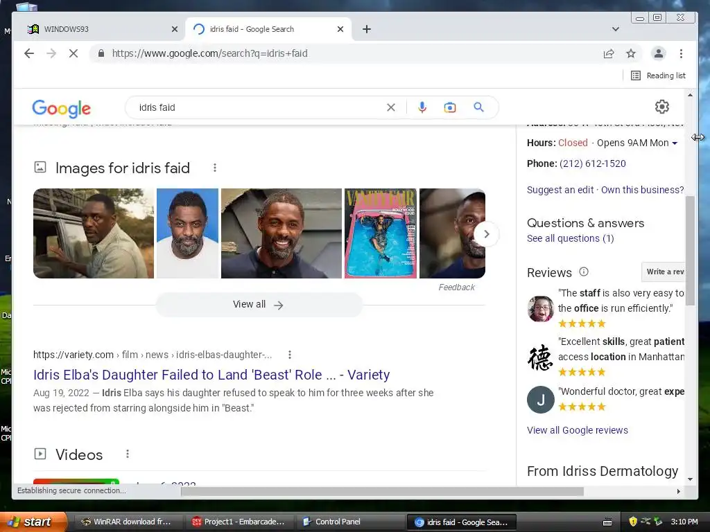
Task: Open options for Images for idris faid
Action: 215,168
